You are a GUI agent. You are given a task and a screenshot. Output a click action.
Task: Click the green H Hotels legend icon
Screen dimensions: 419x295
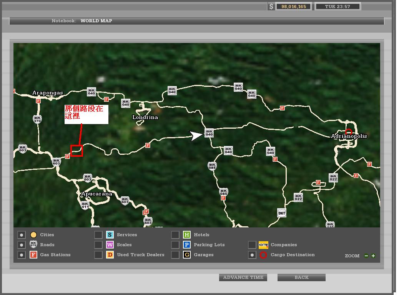pyautogui.click(x=187, y=235)
